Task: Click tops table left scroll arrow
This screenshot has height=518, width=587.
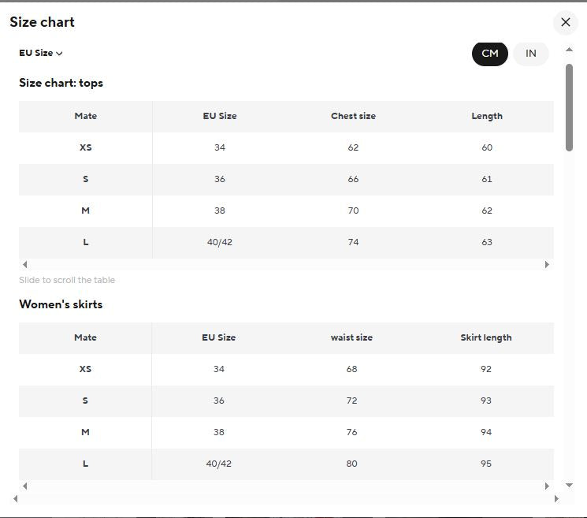Action: click(x=24, y=264)
